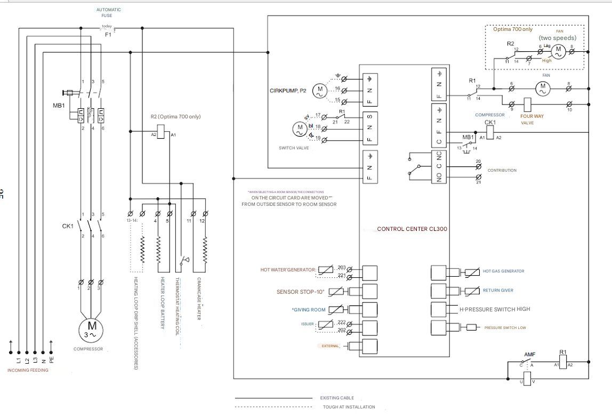The image size is (612, 417).
Task: Click the MB1 motor breaker handle symbol
Action: coord(69,93)
